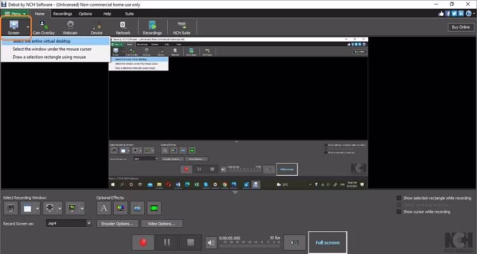477x254 pixels.
Task: Enable Show selection rectangle while recording
Action: coord(399,198)
